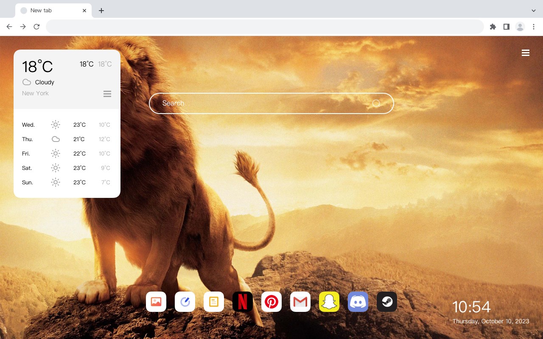Viewport: 543px width, 339px height.
Task: Click the Sun. forecast row label
Action: click(x=28, y=182)
